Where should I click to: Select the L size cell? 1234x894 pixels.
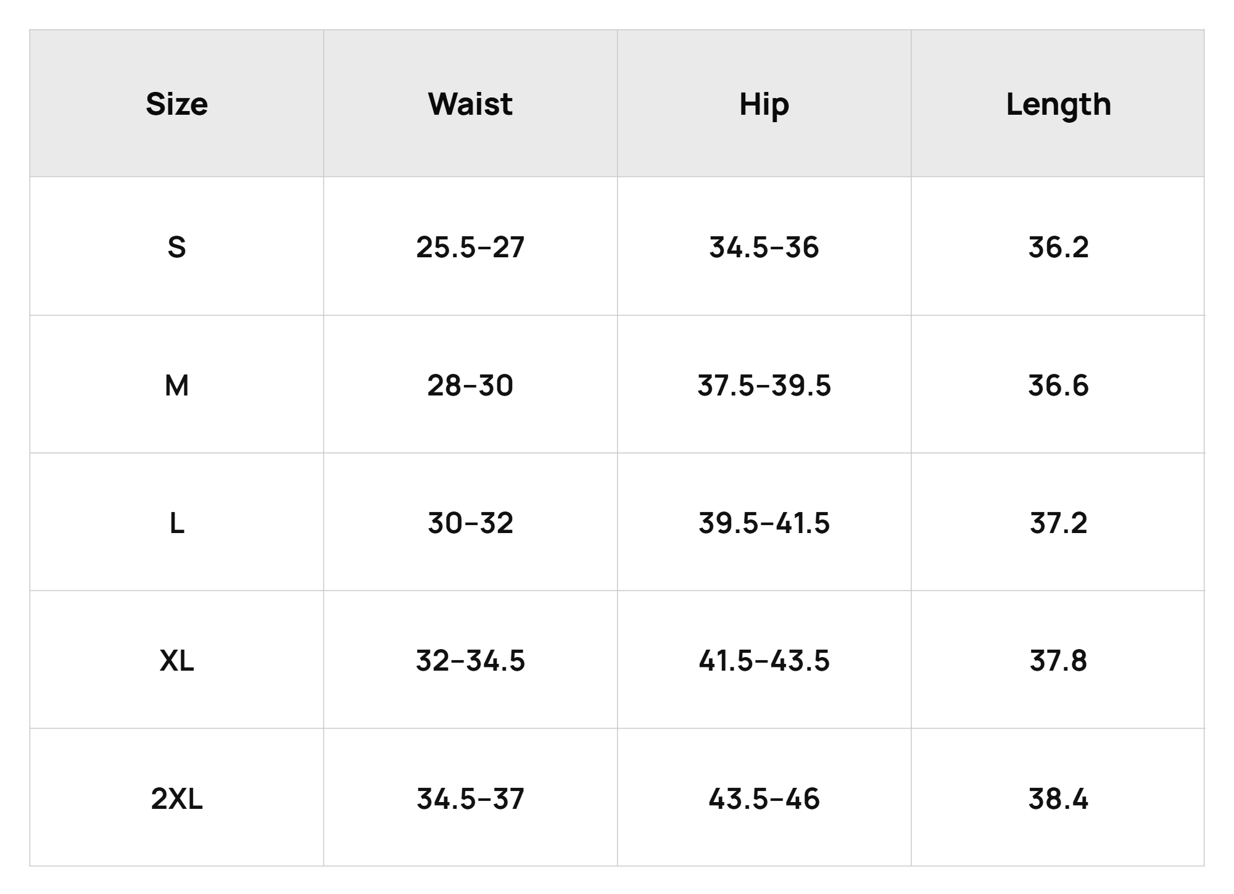click(x=176, y=523)
